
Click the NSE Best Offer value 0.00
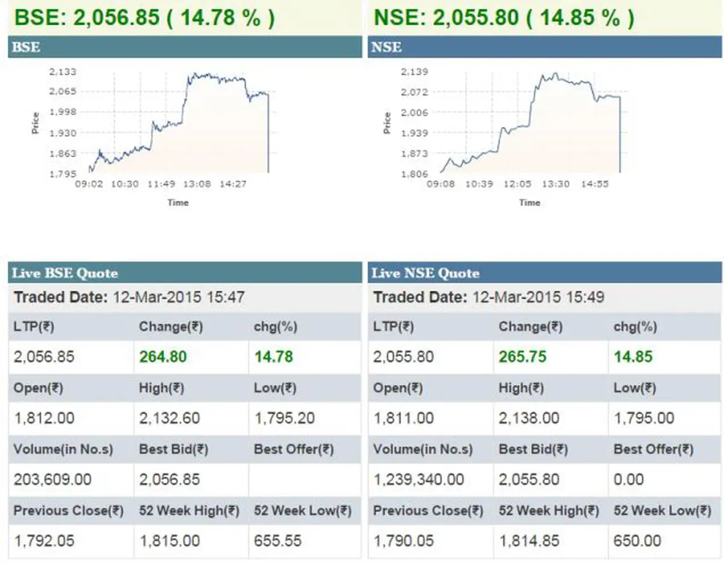(x=629, y=480)
